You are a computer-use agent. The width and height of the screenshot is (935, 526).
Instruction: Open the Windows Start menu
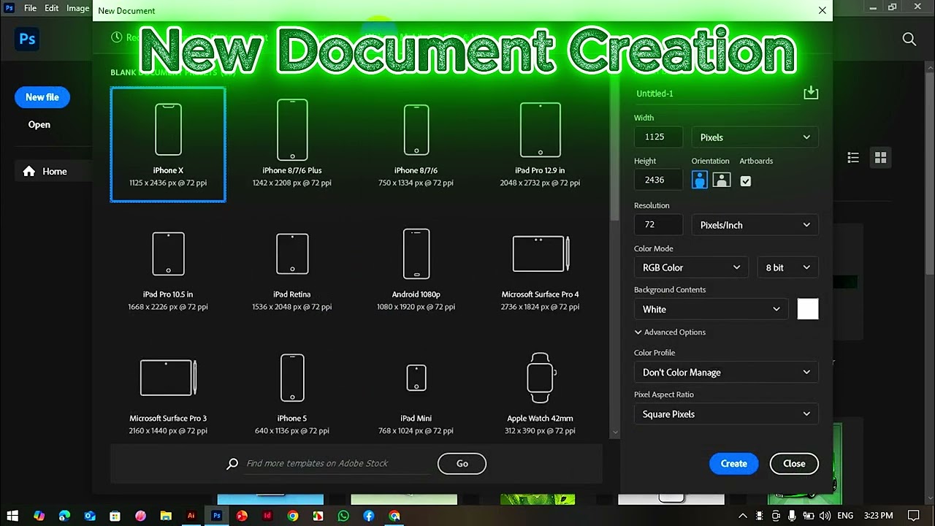(13, 516)
